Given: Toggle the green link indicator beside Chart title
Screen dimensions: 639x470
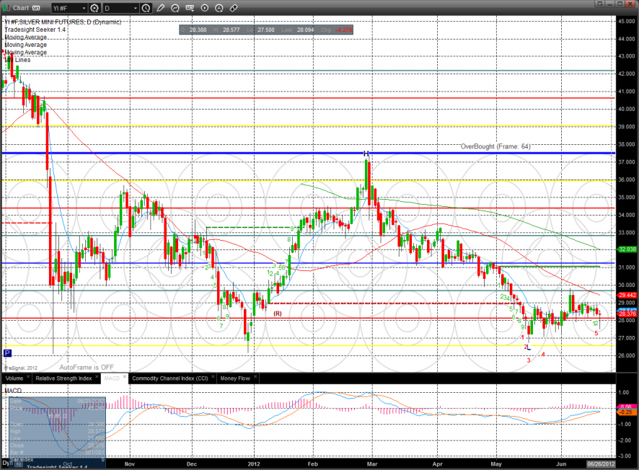Looking at the screenshot, I should tap(6, 9).
